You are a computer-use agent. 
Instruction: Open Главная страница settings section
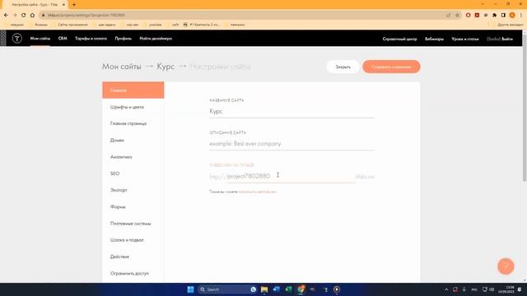[x=128, y=123]
